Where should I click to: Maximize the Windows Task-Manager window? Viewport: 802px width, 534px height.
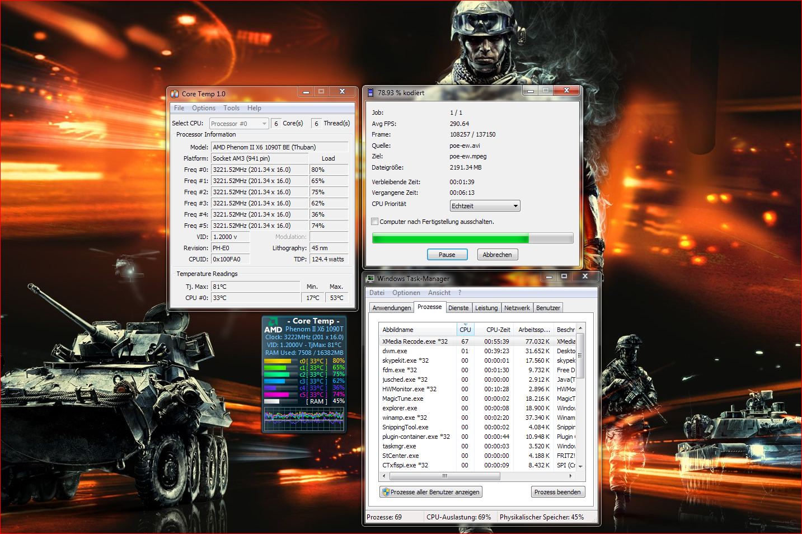564,277
